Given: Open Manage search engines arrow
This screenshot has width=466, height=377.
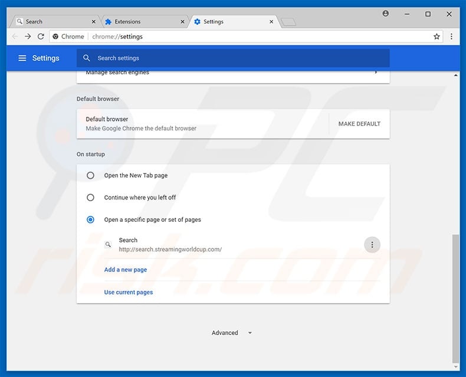Looking at the screenshot, I should coord(376,72).
